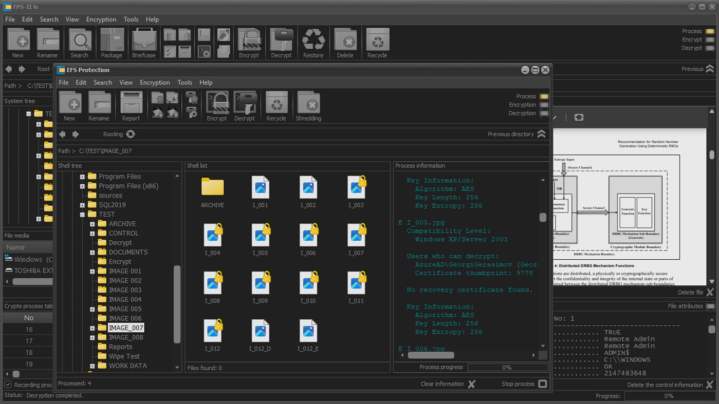
Task: Toggle the Encryption indicator in EFS Protection
Action: point(543,104)
